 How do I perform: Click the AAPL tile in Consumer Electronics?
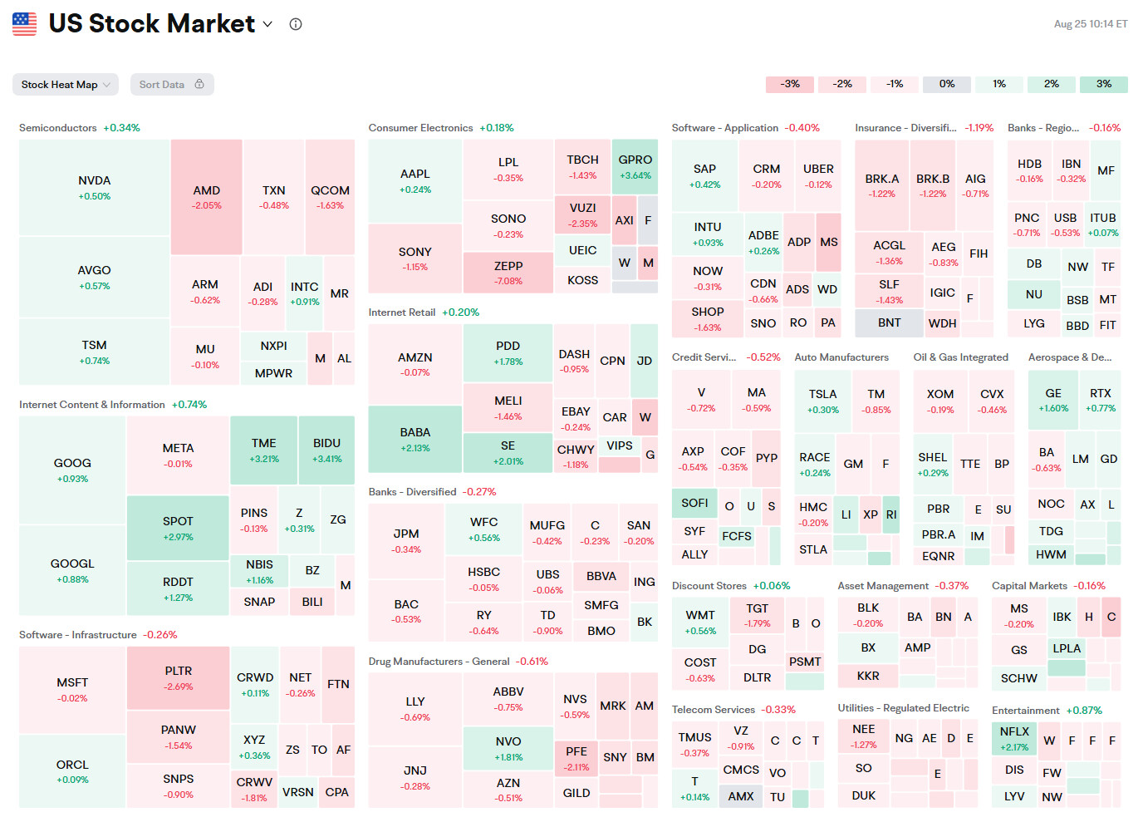click(415, 180)
